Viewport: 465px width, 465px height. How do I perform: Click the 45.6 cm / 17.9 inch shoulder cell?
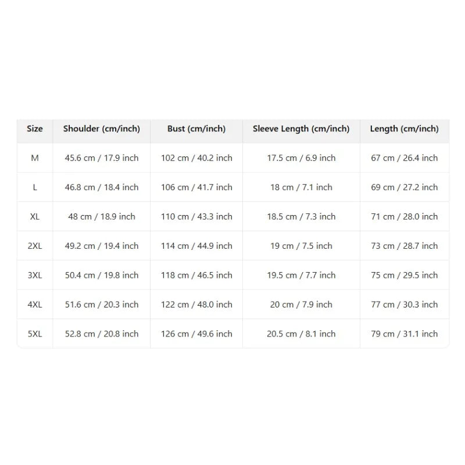tap(101, 158)
